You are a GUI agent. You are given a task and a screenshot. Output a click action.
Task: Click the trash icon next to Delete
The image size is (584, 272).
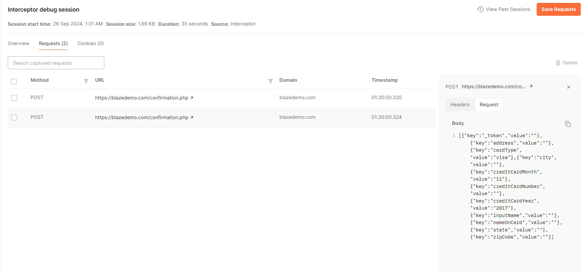click(x=558, y=63)
